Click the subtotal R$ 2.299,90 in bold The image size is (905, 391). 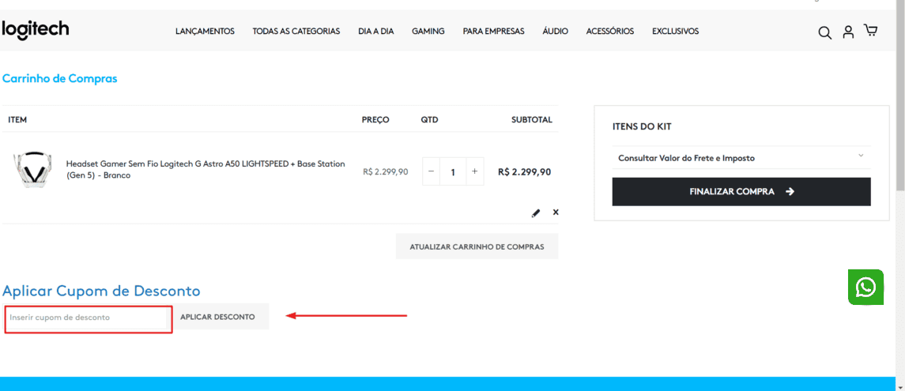click(524, 172)
